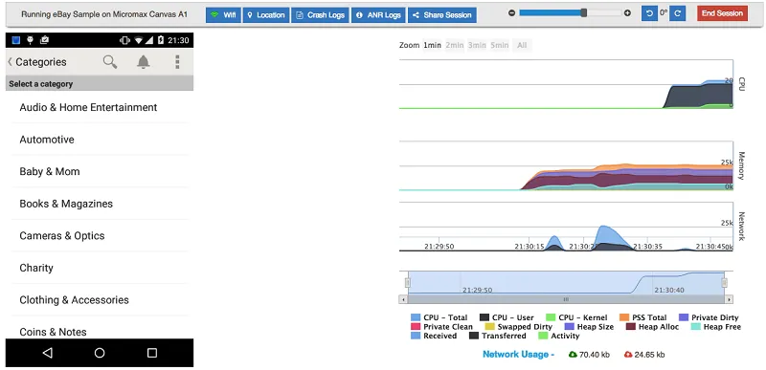Adjust the device scale slider handle
The image size is (766, 370).
point(584,13)
